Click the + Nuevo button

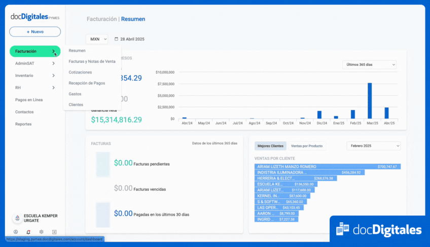tap(35, 32)
